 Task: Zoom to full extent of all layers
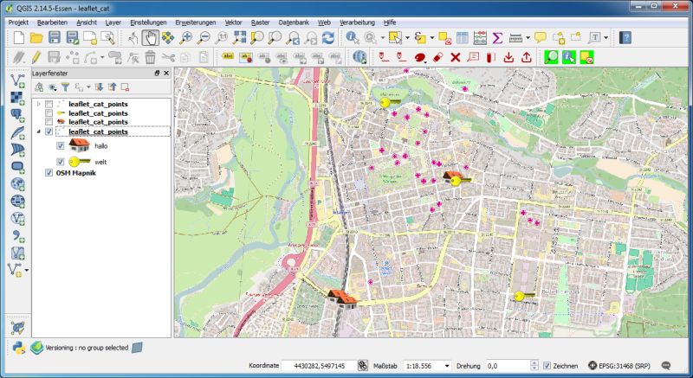click(239, 37)
